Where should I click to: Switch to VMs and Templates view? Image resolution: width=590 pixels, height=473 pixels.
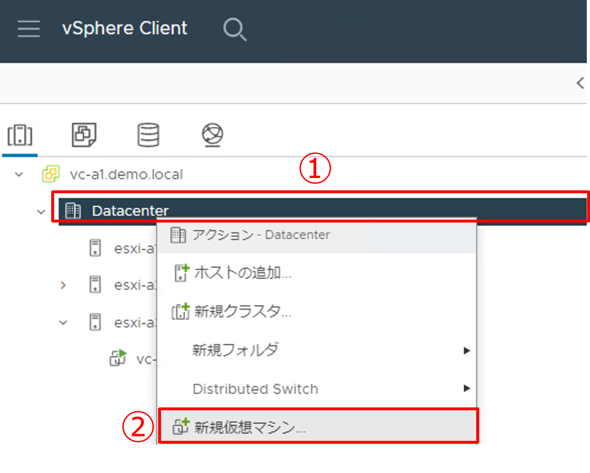point(84,135)
